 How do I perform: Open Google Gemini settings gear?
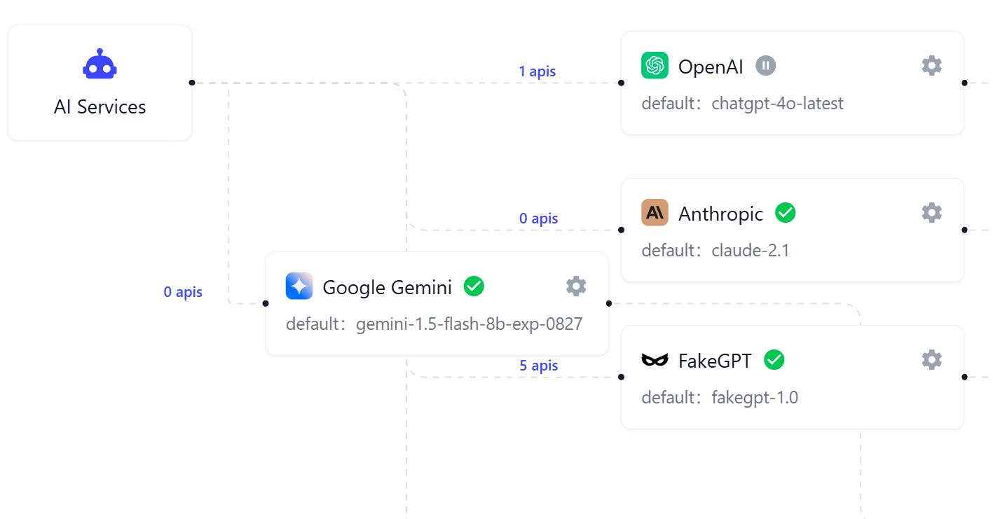[576, 286]
